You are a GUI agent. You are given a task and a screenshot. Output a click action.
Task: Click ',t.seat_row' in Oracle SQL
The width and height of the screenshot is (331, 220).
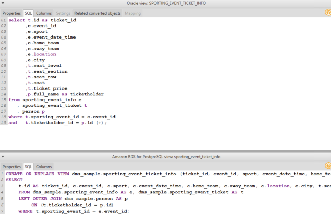click(x=41, y=77)
